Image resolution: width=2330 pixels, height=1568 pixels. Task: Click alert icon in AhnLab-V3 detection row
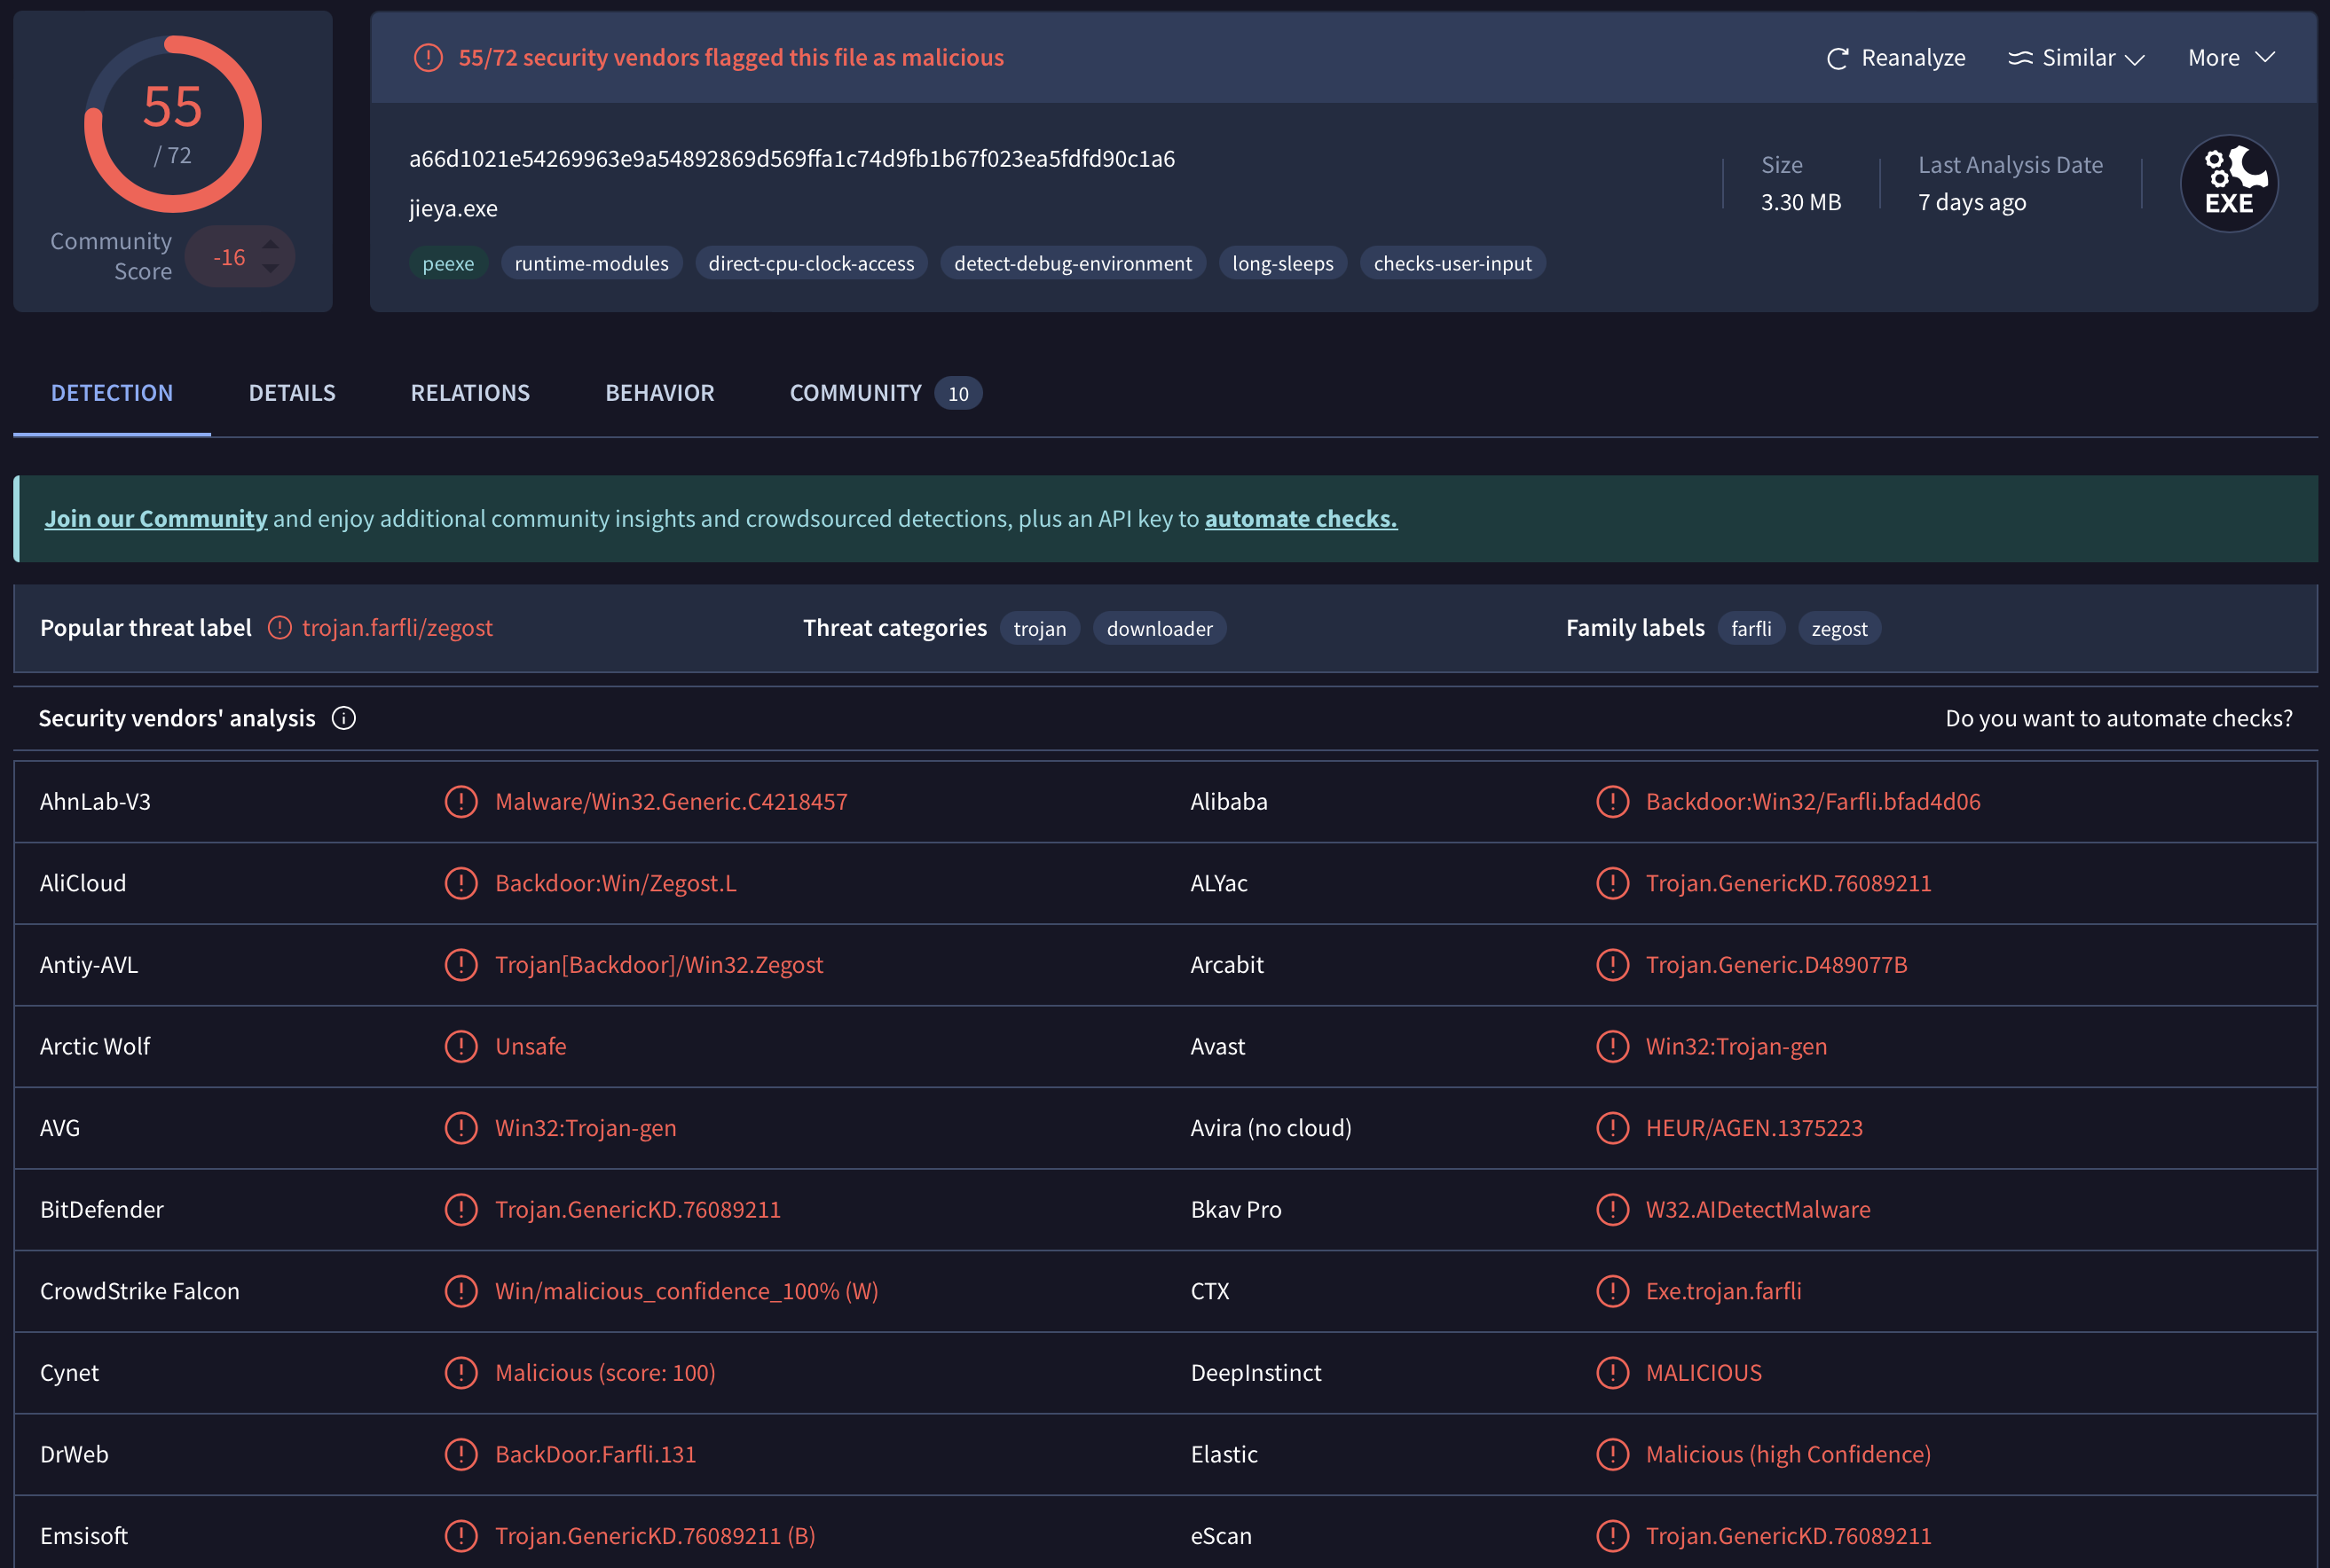click(460, 801)
